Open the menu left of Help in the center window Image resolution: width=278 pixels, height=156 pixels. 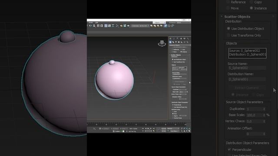coord(91,23)
